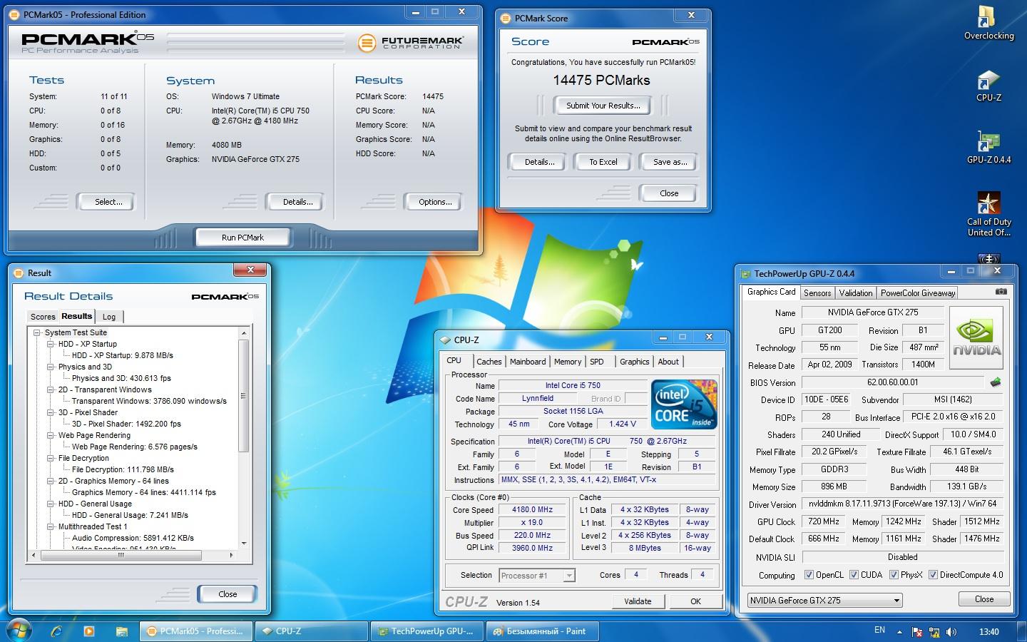Open Windows Explorer from the taskbar
Screen dimensions: 1027x642
point(122,631)
